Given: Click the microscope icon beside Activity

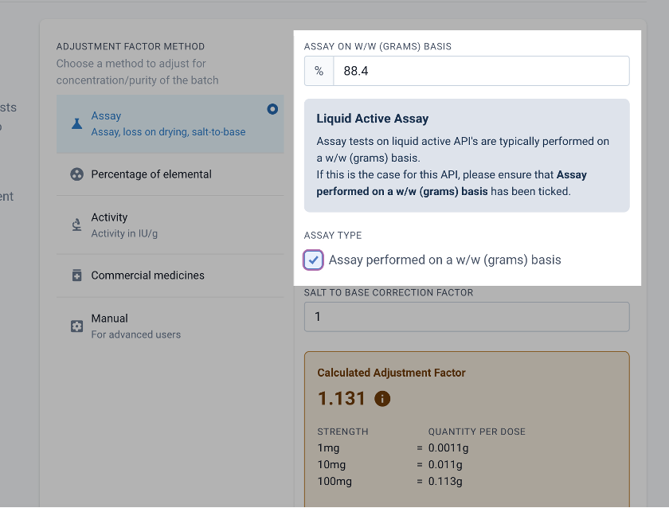Looking at the screenshot, I should tap(76, 225).
